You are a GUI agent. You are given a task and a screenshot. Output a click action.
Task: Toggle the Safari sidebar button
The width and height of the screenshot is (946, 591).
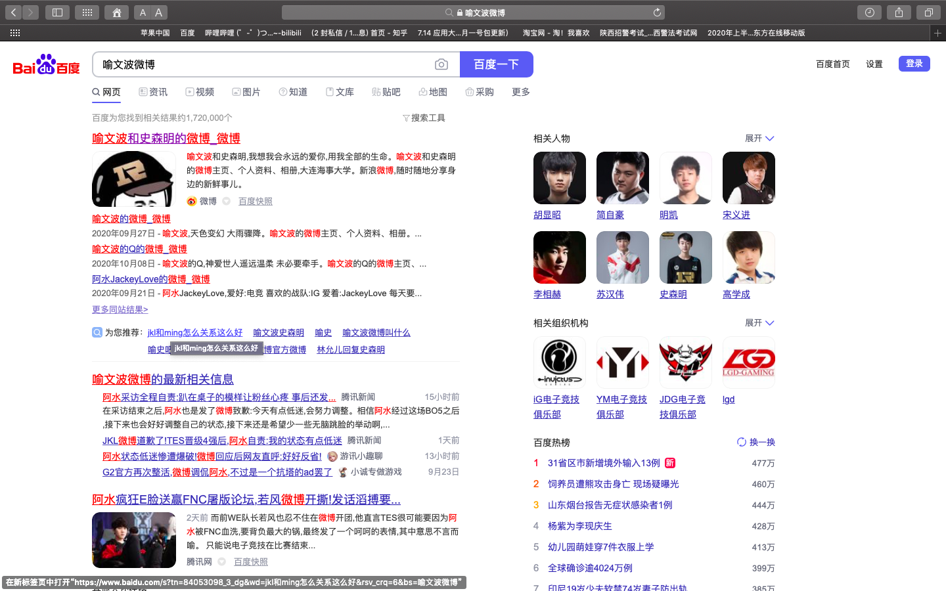tap(58, 12)
